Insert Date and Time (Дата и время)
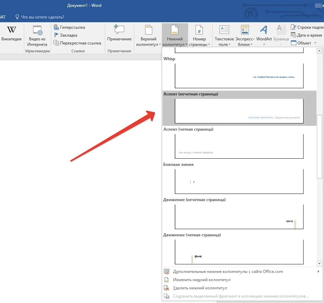This screenshot has height=303, width=324. [x=306, y=35]
